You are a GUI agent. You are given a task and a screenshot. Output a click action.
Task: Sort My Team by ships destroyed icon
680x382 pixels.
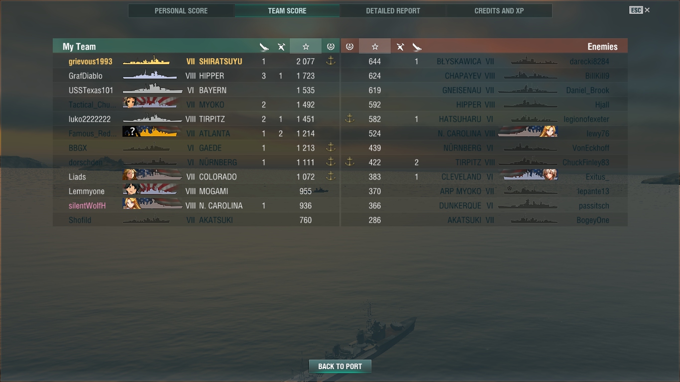pos(264,47)
